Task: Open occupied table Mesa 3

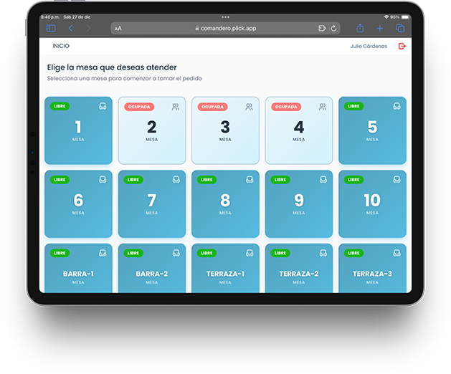Action: [x=225, y=130]
